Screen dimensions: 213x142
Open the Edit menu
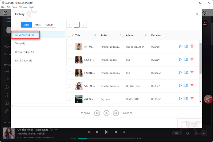[9, 7]
